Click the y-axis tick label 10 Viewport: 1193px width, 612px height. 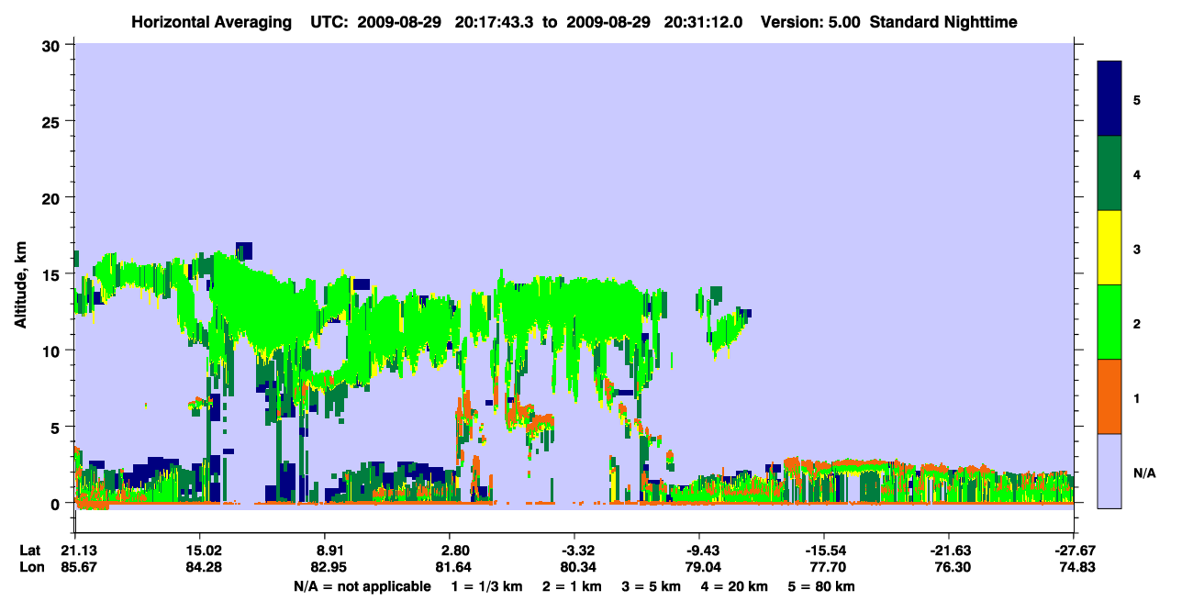52,351
